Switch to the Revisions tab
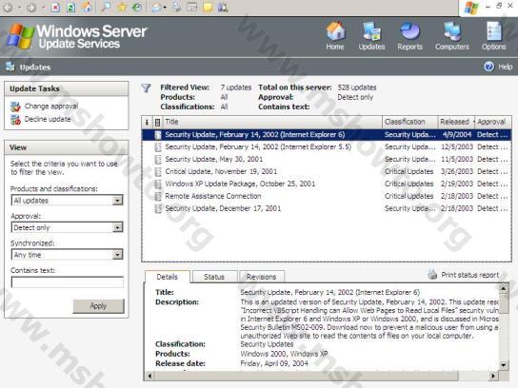Viewport: 518px width, 388px height. [261, 277]
